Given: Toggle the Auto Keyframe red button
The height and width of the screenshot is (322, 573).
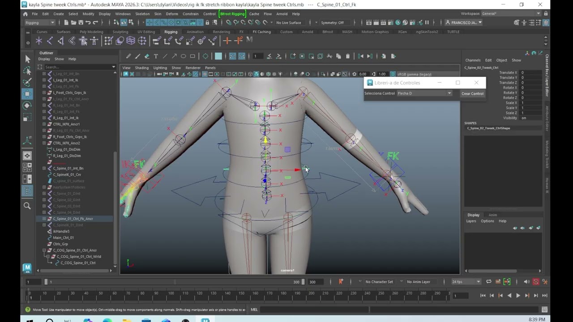Looking at the screenshot, I should [536, 282].
